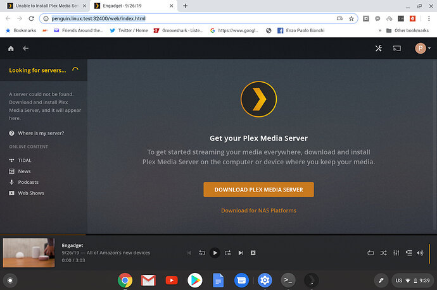Viewport: 437px width, 290px height.
Task: Open the account avatar menu
Action: (x=422, y=49)
